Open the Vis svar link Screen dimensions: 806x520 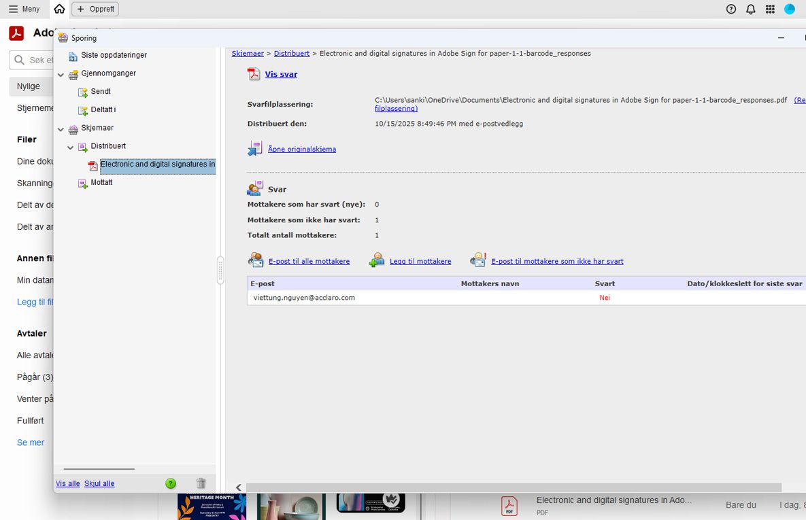[281, 74]
